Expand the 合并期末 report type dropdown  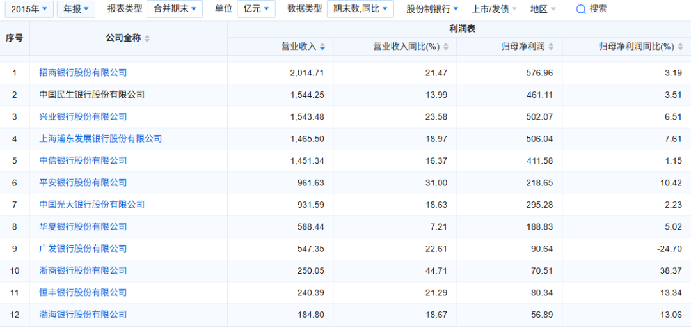pos(174,9)
